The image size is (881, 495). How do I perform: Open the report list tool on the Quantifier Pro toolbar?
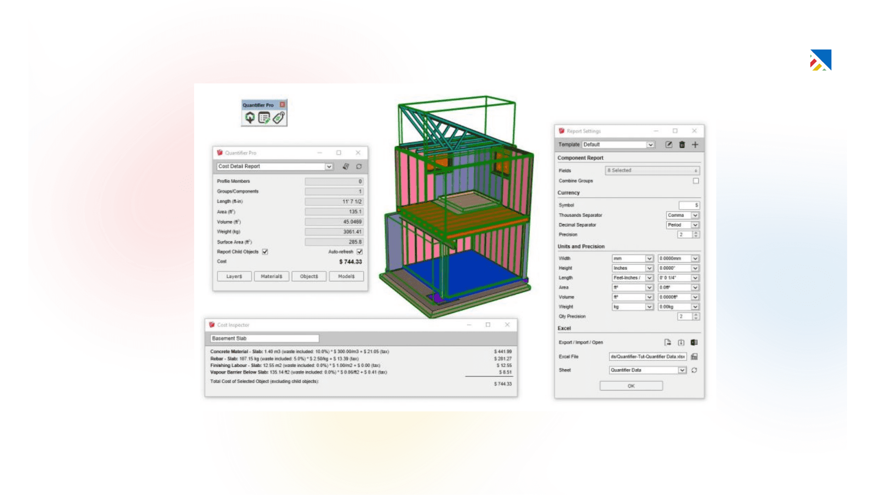265,118
